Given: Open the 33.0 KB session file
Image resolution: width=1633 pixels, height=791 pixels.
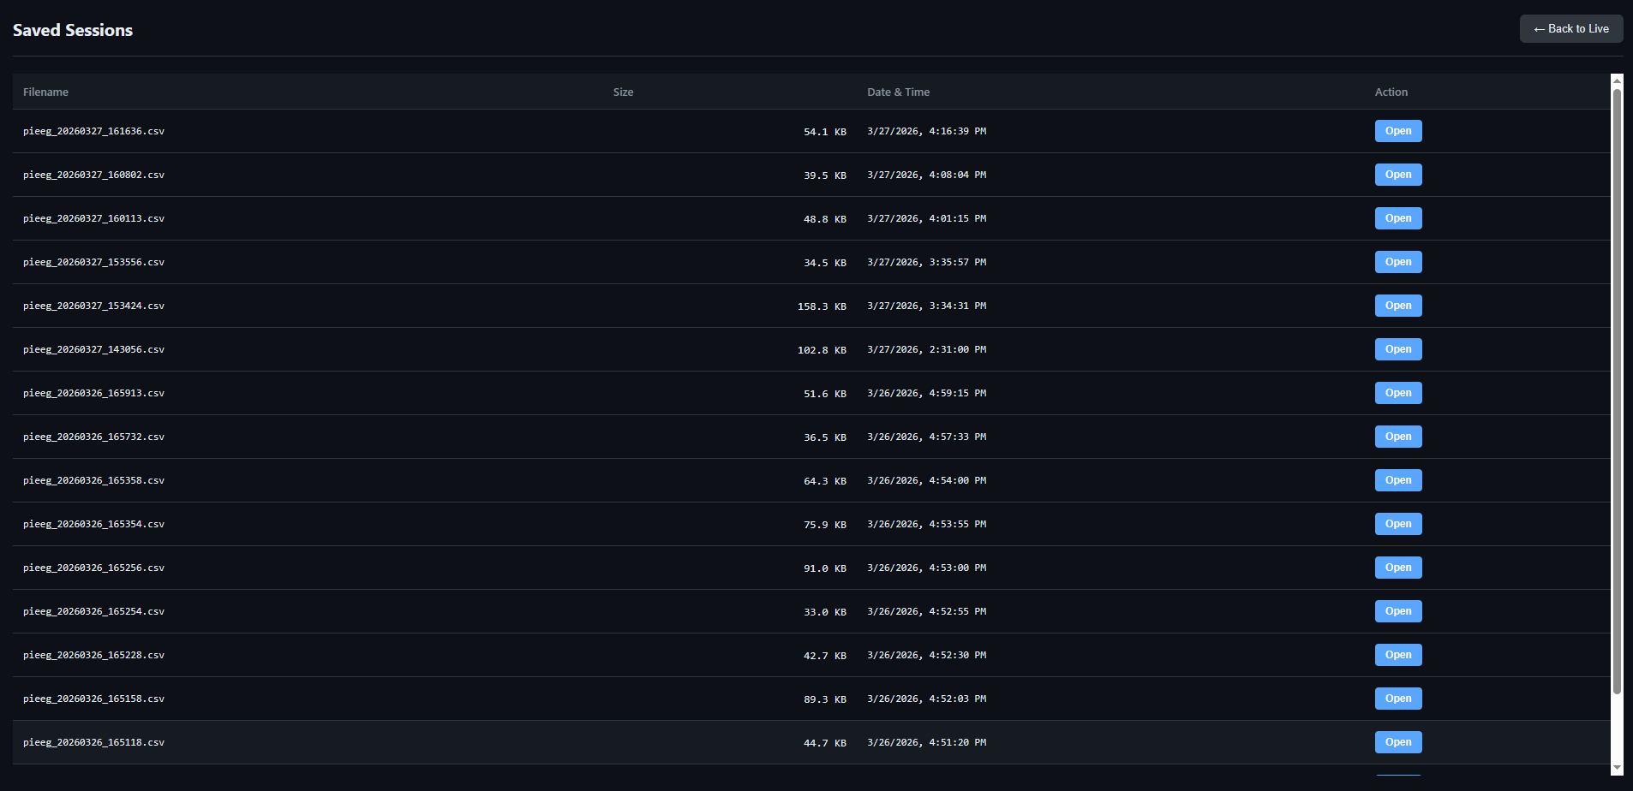Looking at the screenshot, I should pos(1397,611).
